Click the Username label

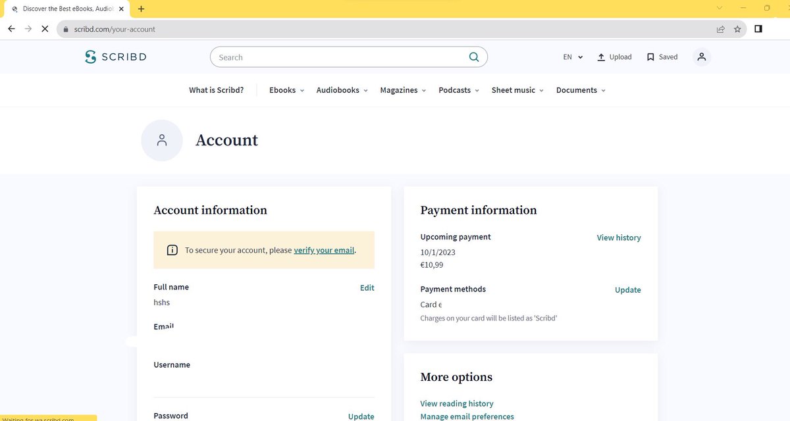[x=172, y=364]
